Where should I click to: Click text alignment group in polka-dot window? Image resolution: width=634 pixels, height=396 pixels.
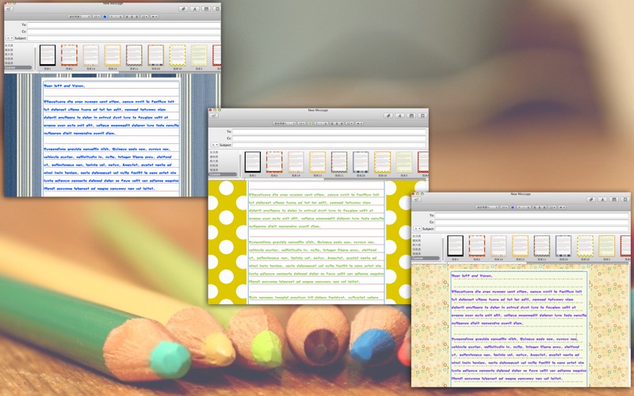point(337,124)
